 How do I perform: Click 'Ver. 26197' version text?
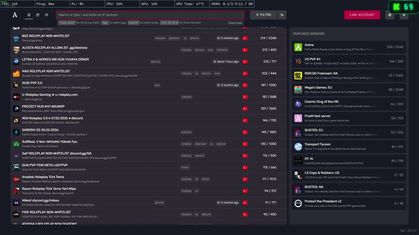pos(408,231)
